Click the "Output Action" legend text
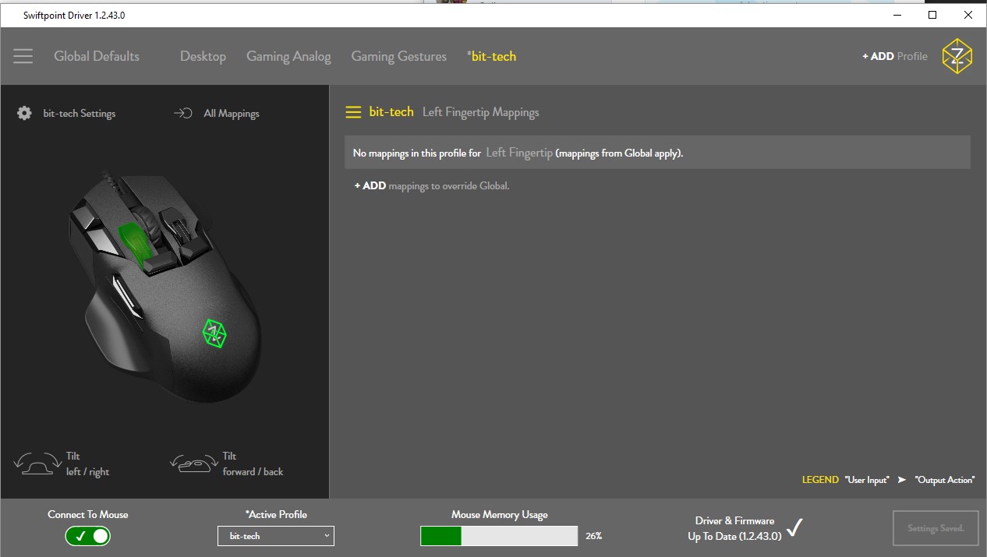Image resolution: width=987 pixels, height=557 pixels. 945,480
